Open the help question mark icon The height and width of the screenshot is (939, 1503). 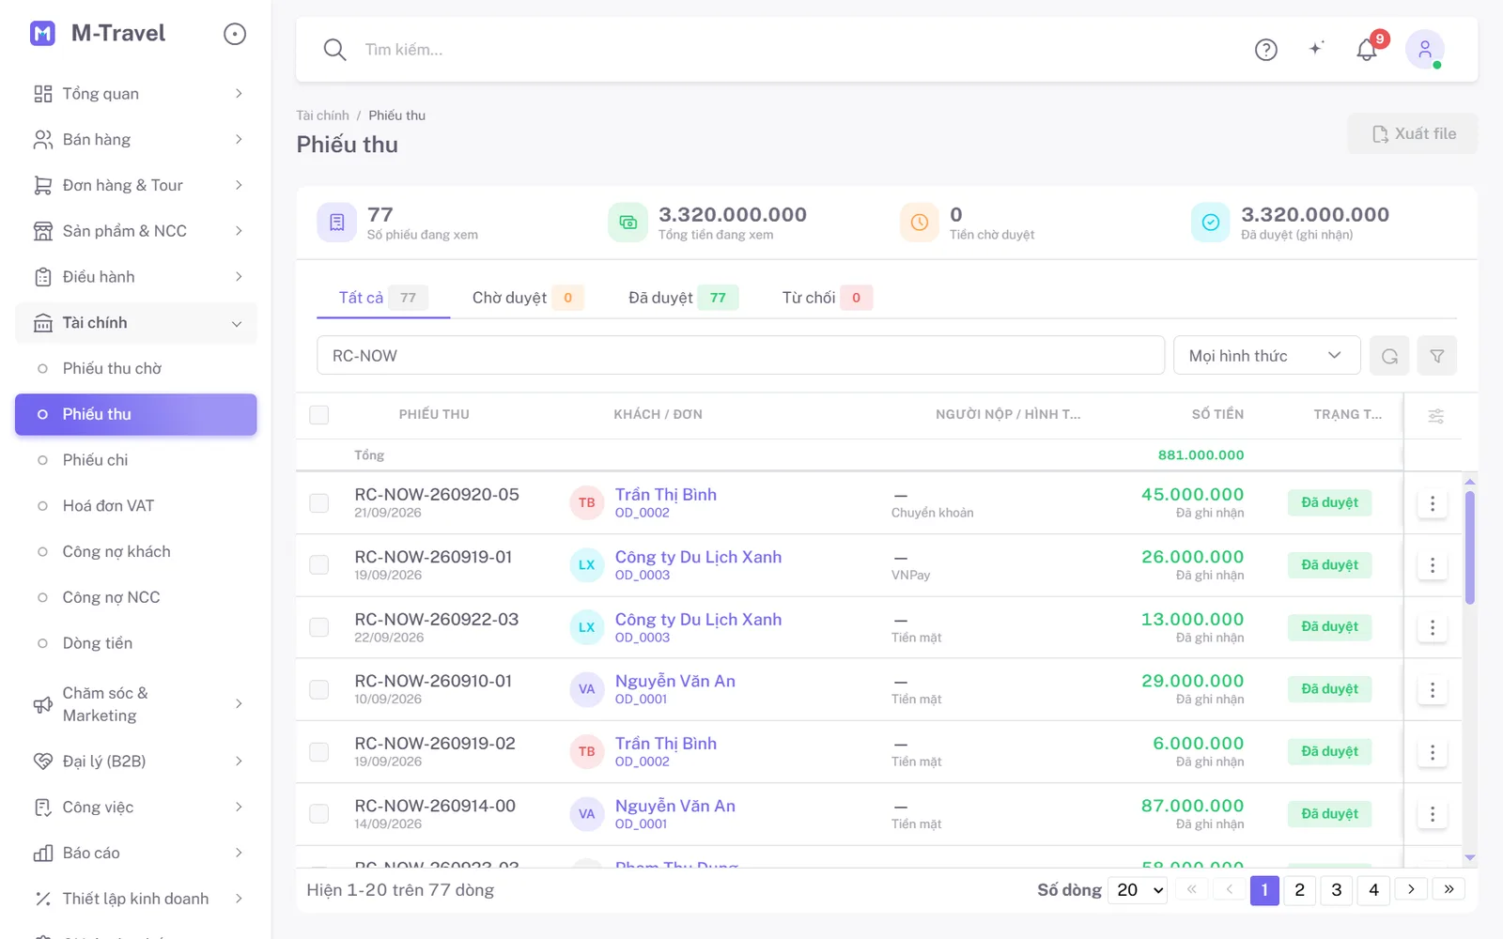[1266, 50]
